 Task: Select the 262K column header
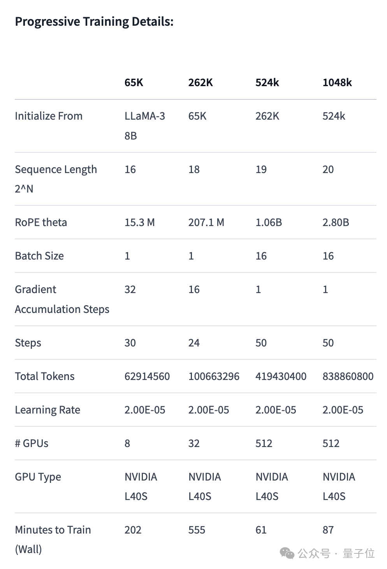[x=201, y=82]
